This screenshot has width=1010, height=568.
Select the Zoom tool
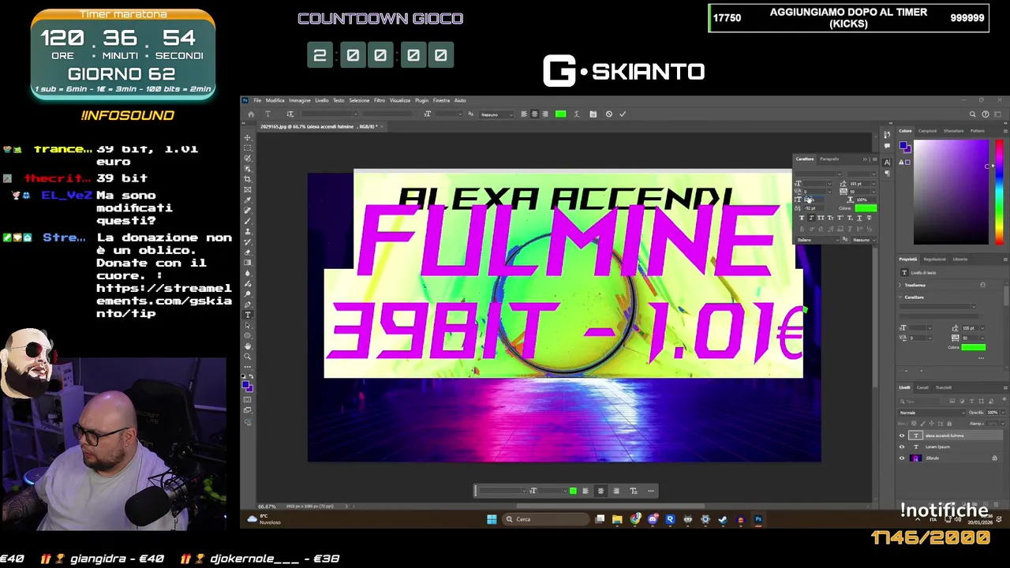[247, 357]
